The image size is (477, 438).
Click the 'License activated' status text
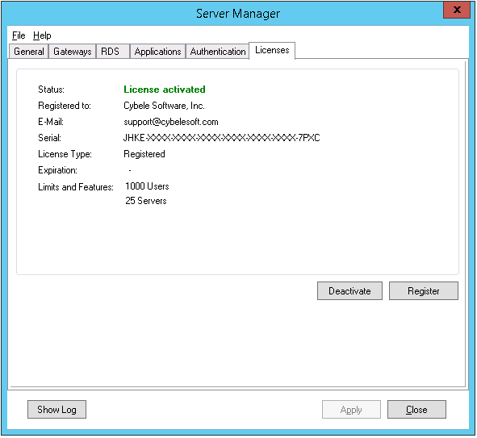165,90
